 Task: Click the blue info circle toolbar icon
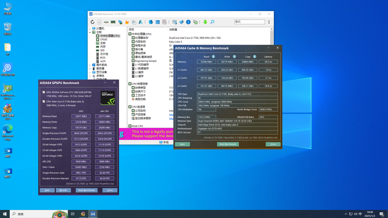click(x=188, y=22)
